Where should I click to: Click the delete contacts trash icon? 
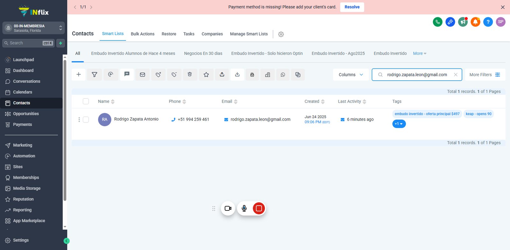(x=190, y=75)
